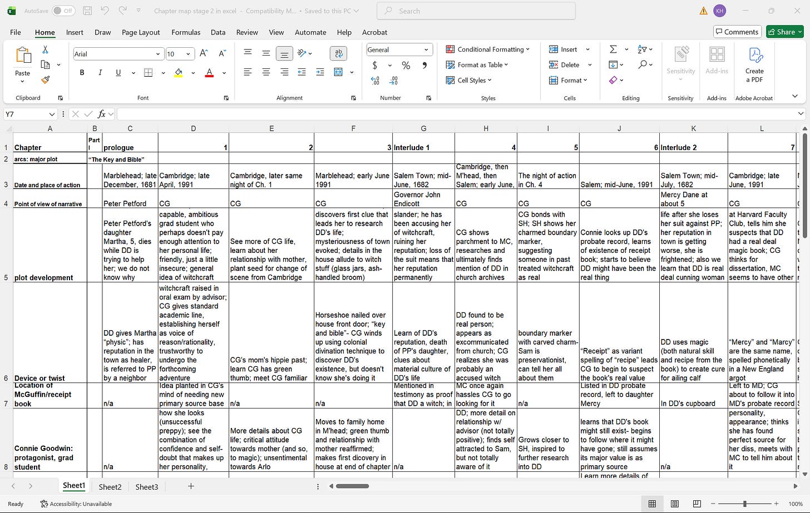Click the Sort and Filter icon
The width and height of the screenshot is (810, 513).
642,49
